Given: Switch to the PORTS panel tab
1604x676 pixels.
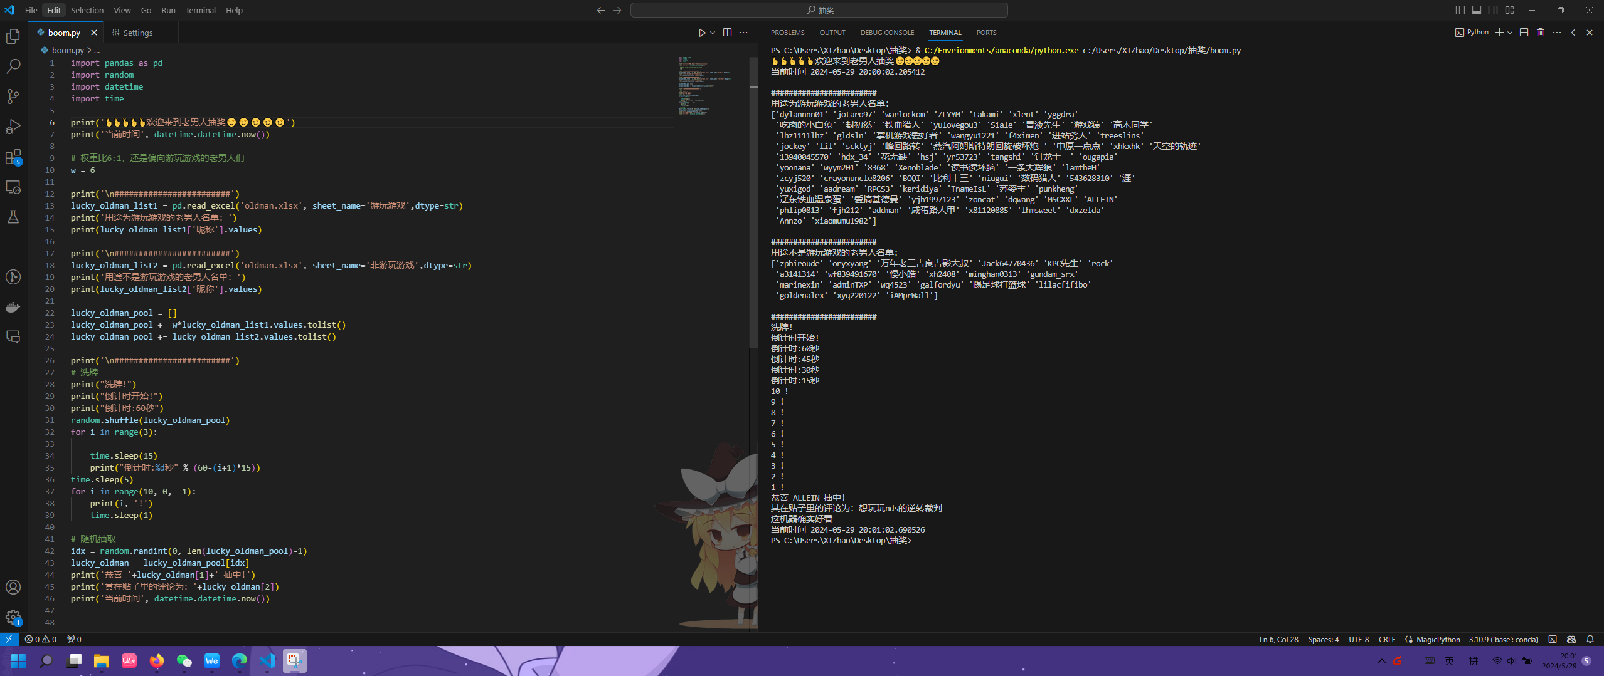Looking at the screenshot, I should pyautogui.click(x=986, y=33).
